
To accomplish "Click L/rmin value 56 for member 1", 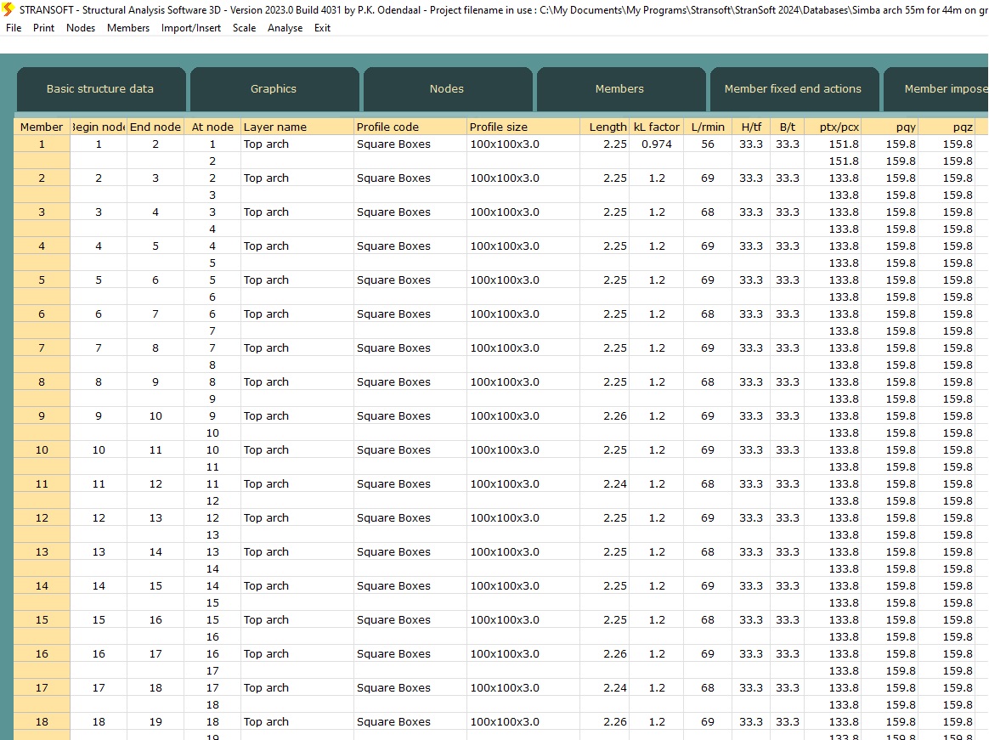I will pyautogui.click(x=708, y=144).
